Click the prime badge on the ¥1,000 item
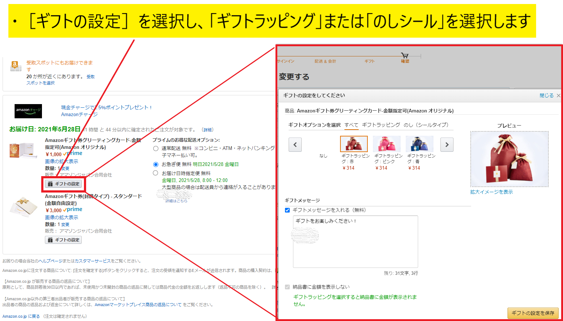This screenshot has width=563, height=321. (x=73, y=154)
